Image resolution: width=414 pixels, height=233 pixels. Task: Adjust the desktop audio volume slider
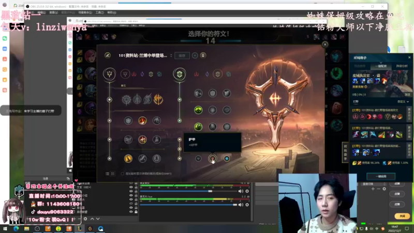[188, 191]
